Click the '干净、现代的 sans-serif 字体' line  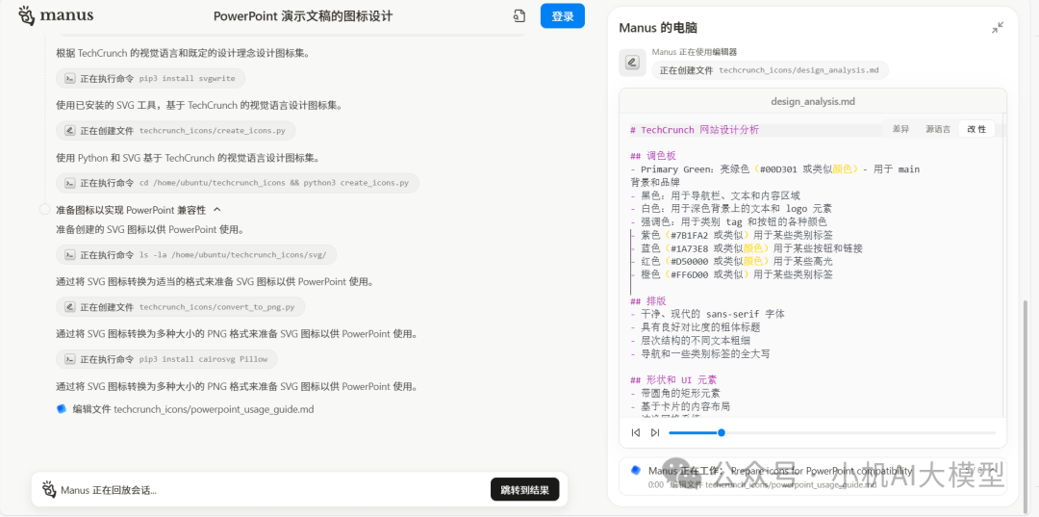pos(708,314)
